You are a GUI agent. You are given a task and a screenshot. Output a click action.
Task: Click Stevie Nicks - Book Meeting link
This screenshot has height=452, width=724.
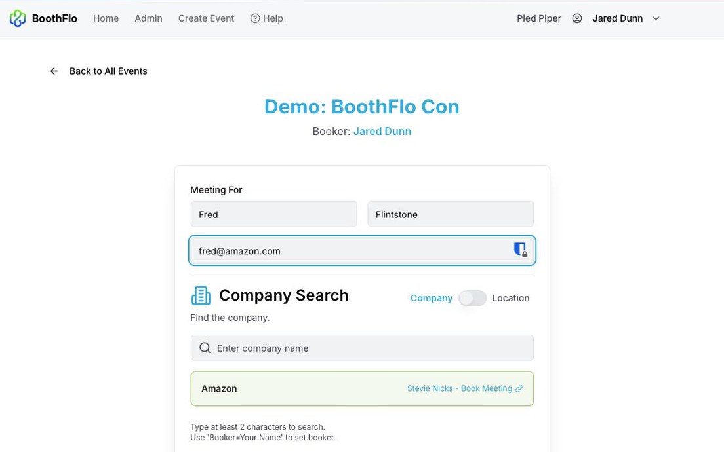click(465, 389)
